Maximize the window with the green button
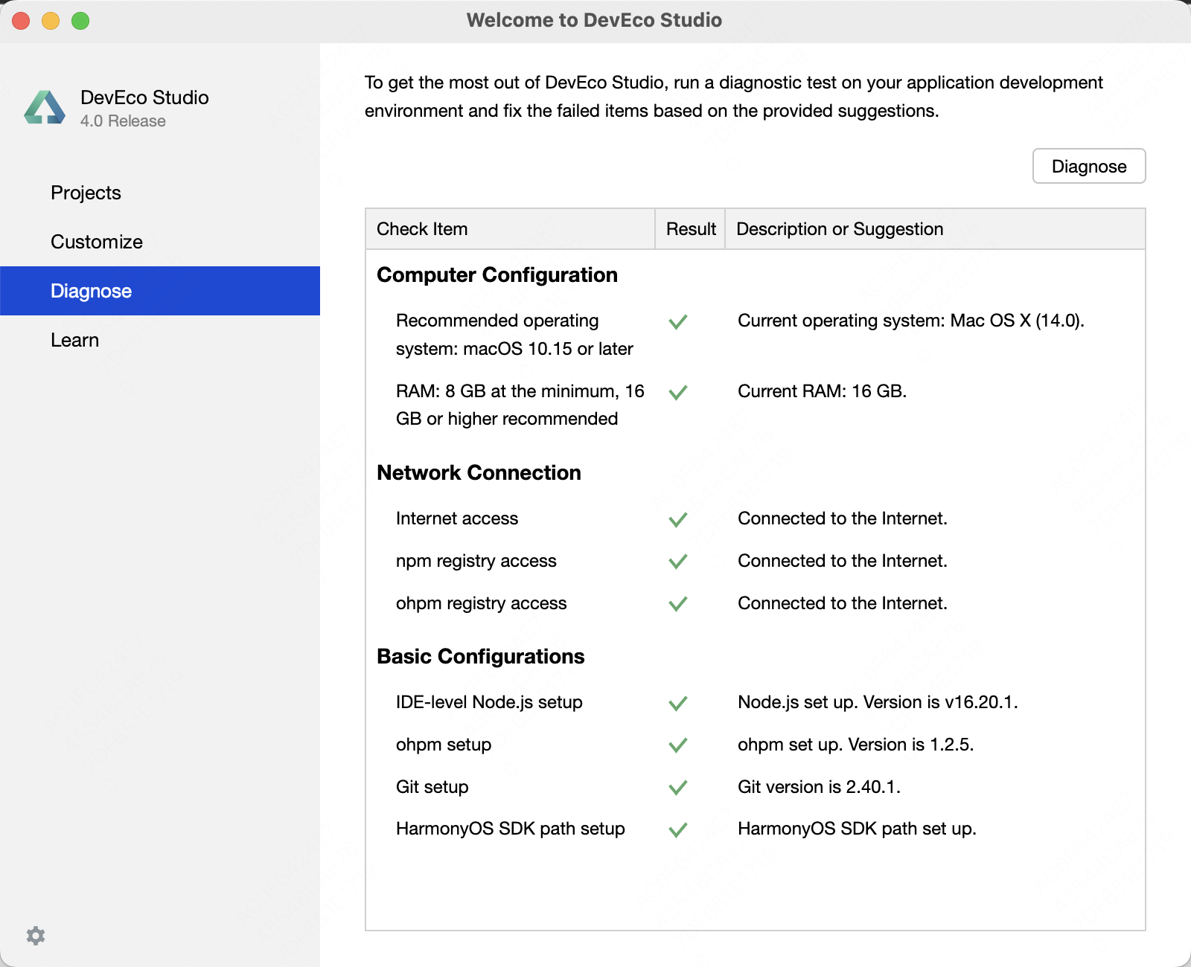Screen dimensions: 1191x967 (80, 21)
